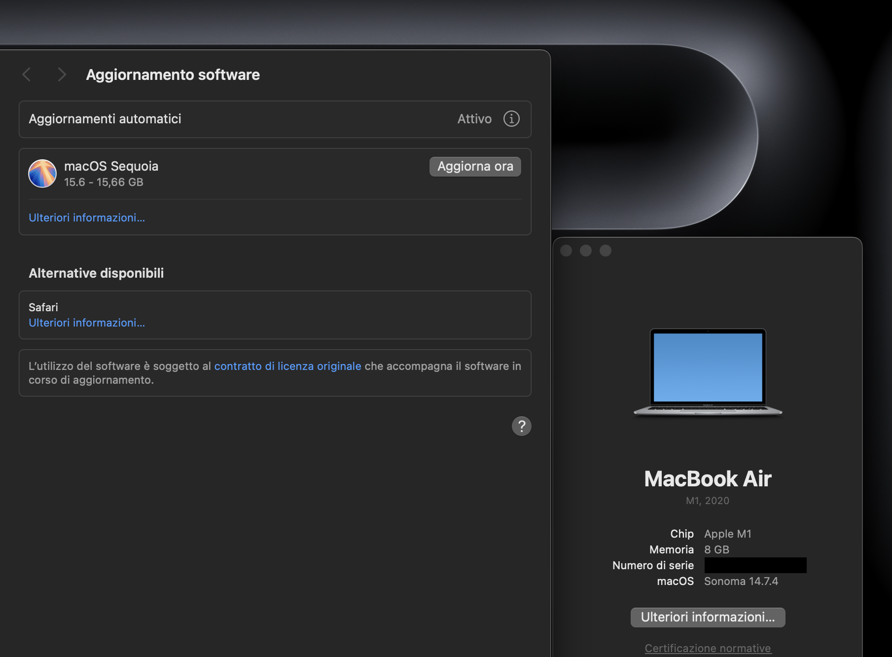This screenshot has width=892, height=657.
Task: Click the middle dot of the About window
Action: pos(586,251)
